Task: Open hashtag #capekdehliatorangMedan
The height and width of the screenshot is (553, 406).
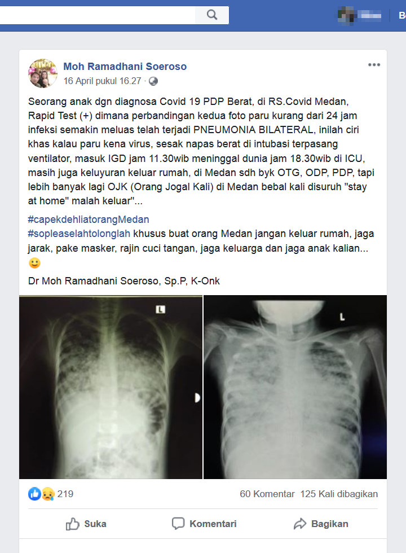Action: [x=89, y=220]
